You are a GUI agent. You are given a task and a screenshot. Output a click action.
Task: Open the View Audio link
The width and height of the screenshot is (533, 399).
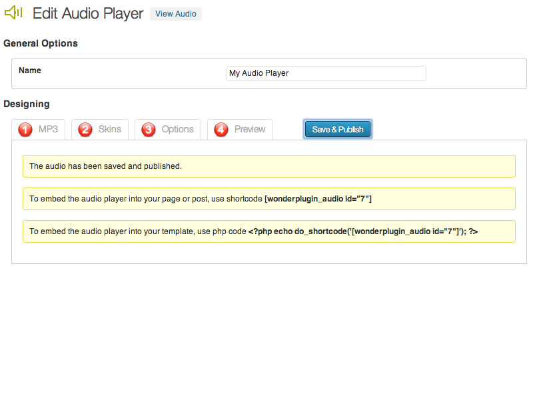176,14
